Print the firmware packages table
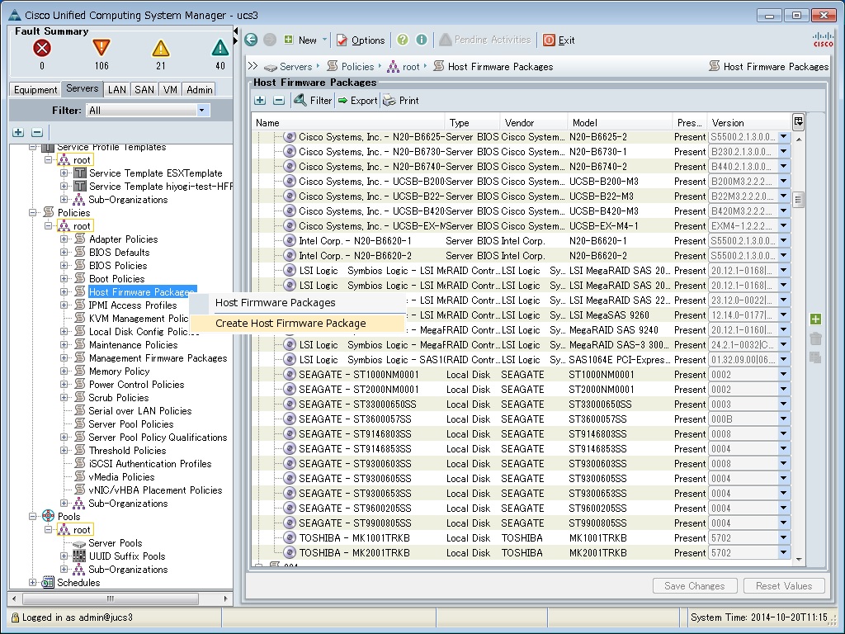845x634 pixels. pos(401,100)
